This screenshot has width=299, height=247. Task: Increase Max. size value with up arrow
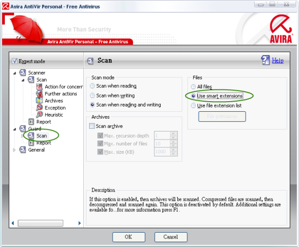173,150
